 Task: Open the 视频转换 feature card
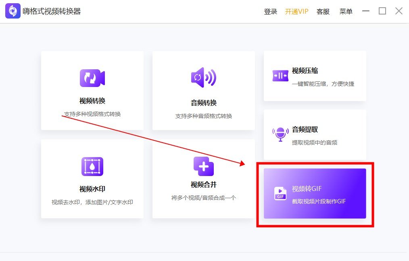[92, 90]
